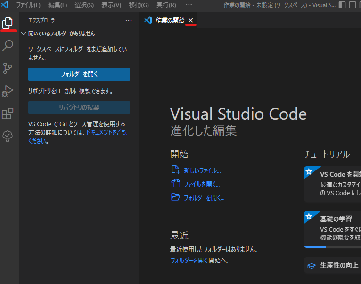Click the Visual Studio Code heading
This screenshot has height=284, width=361.
238,114
